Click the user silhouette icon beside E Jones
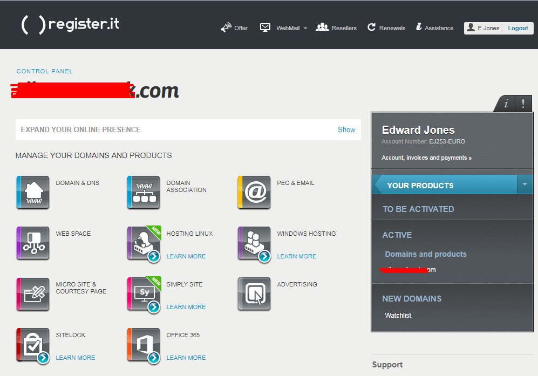 [x=471, y=28]
